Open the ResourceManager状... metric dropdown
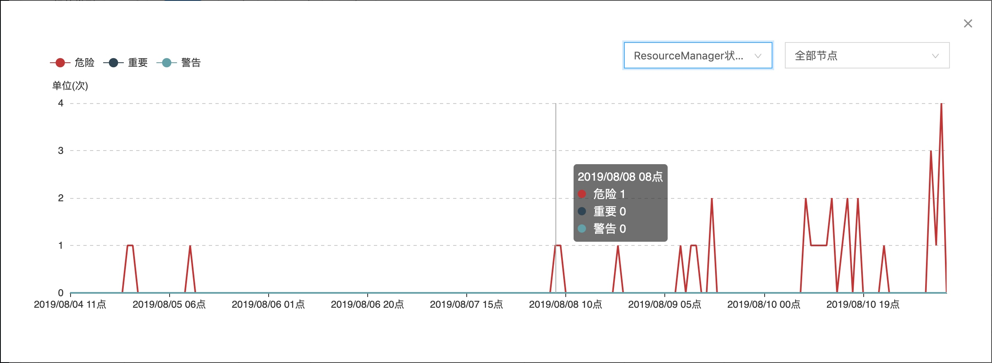 [698, 55]
